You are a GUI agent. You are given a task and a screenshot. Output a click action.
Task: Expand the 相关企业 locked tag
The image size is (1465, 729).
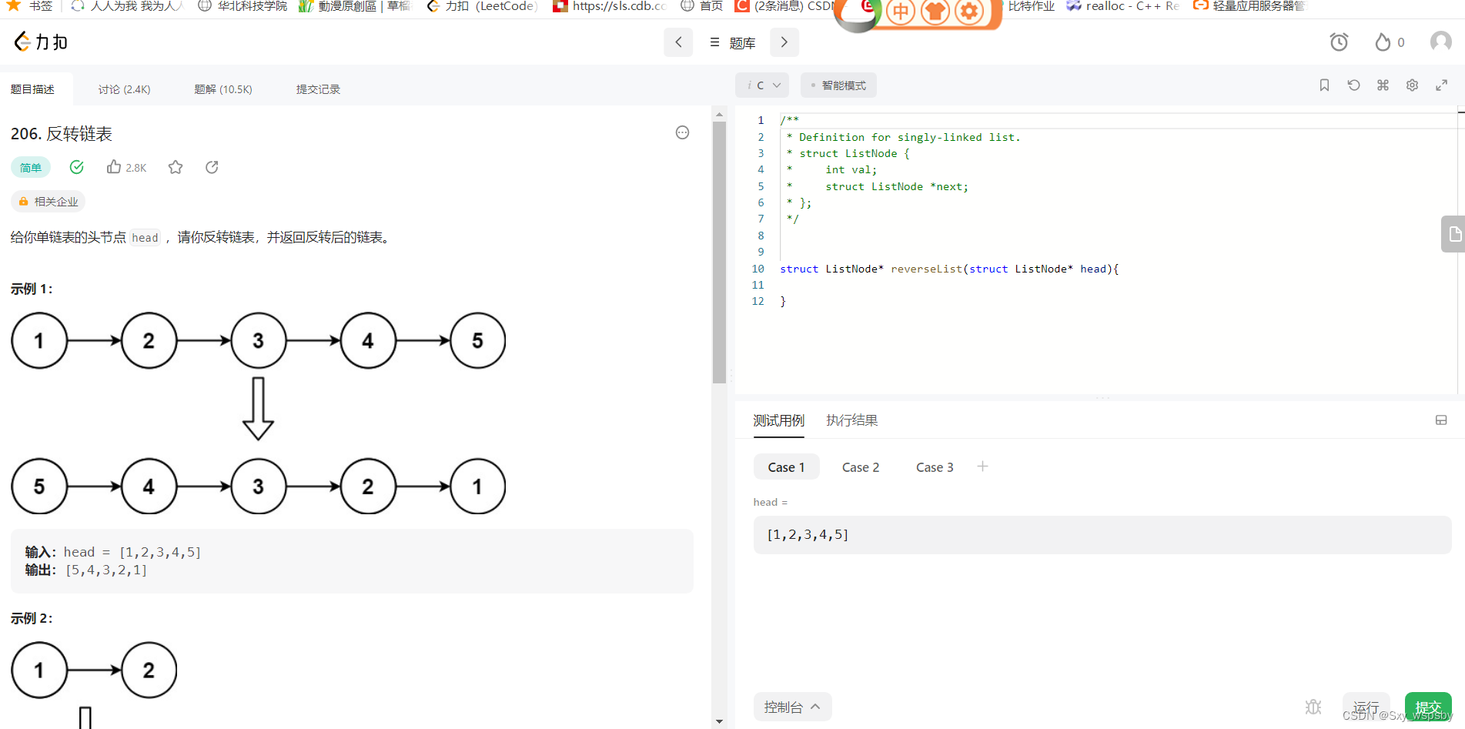coord(48,202)
